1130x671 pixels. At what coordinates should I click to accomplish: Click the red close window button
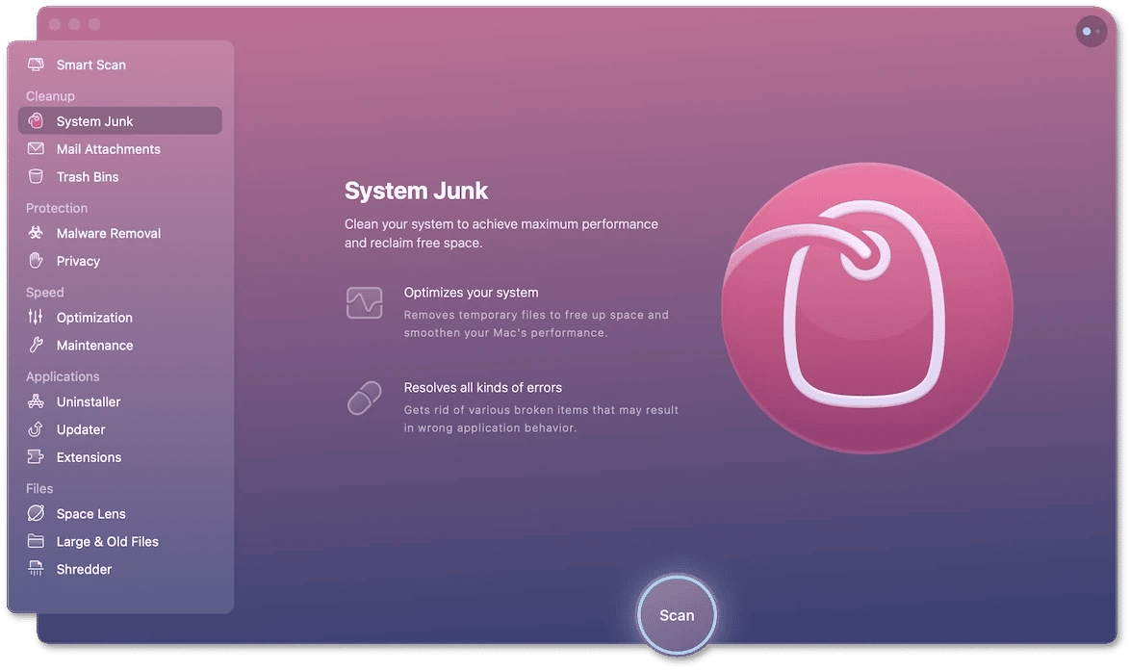click(x=55, y=24)
